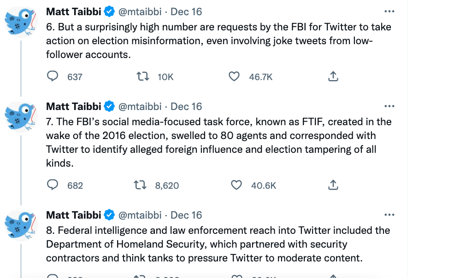View profile avatar on tweet 8
The width and height of the screenshot is (454, 278).
[x=21, y=225]
